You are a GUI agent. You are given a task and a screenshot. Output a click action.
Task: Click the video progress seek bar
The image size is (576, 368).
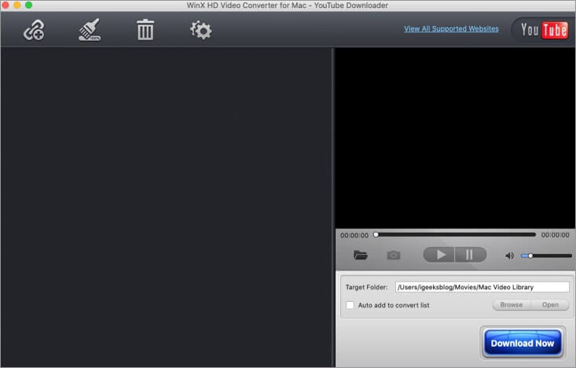click(455, 234)
